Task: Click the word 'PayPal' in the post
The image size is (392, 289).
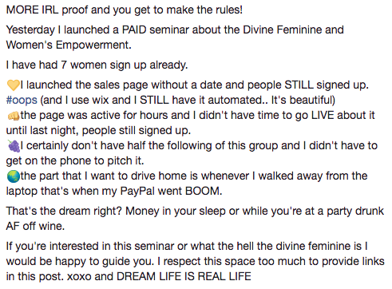Action: click(137, 192)
